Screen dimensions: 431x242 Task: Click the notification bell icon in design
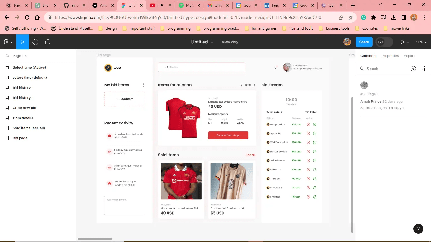coord(276,67)
